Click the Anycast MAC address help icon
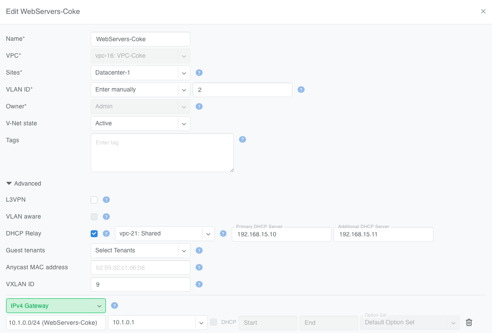Image resolution: width=492 pixels, height=333 pixels. coord(199,268)
